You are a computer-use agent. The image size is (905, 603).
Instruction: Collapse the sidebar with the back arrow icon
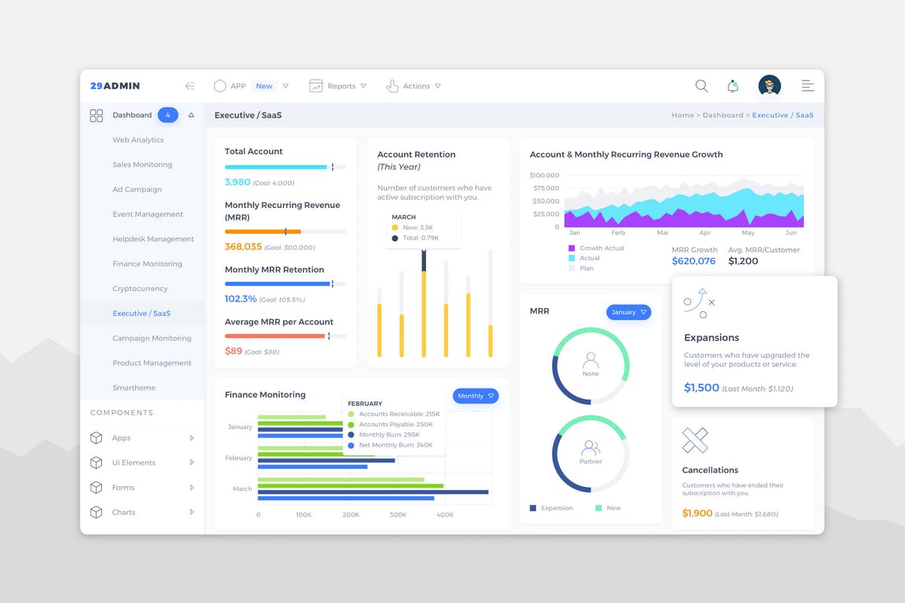pos(190,86)
